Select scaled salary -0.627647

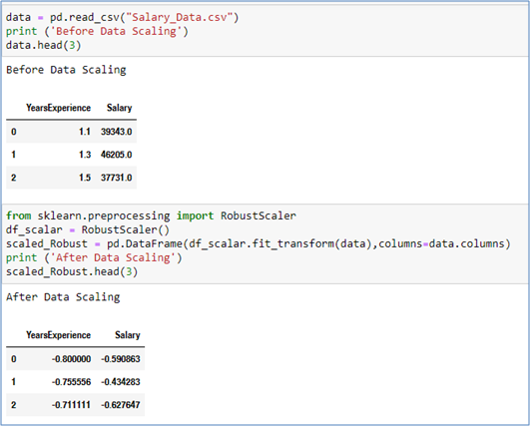coord(121,405)
